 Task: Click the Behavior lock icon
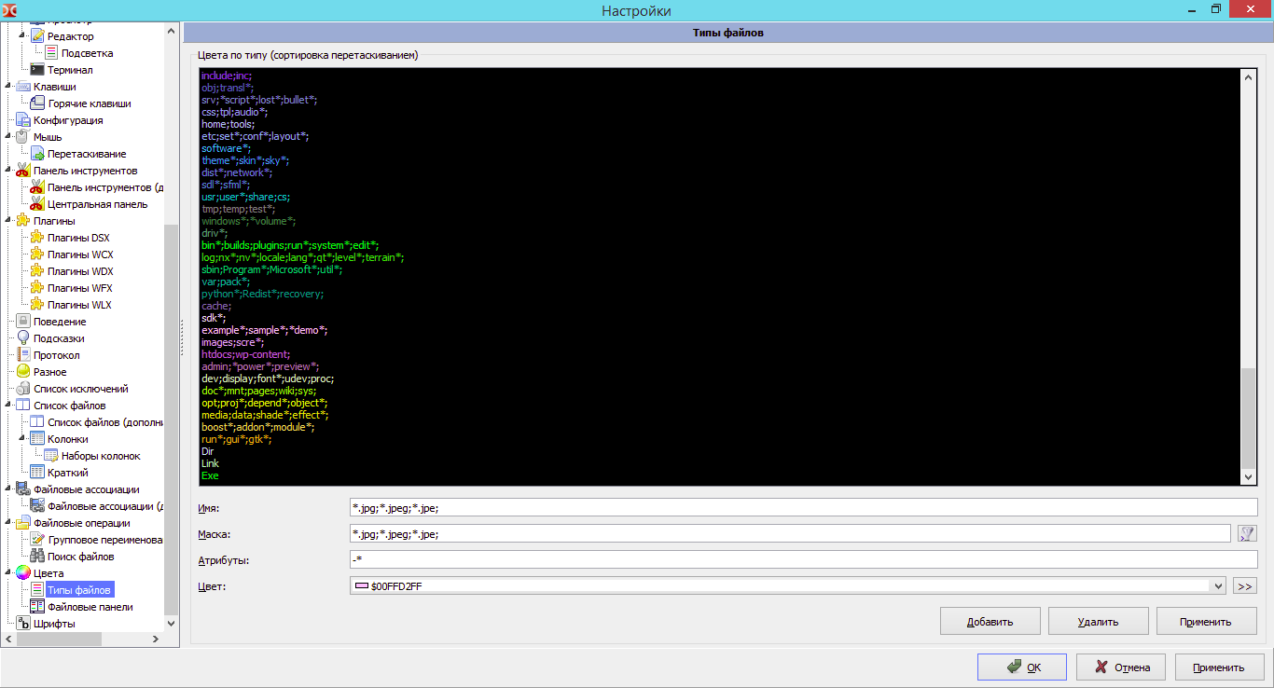coord(23,322)
